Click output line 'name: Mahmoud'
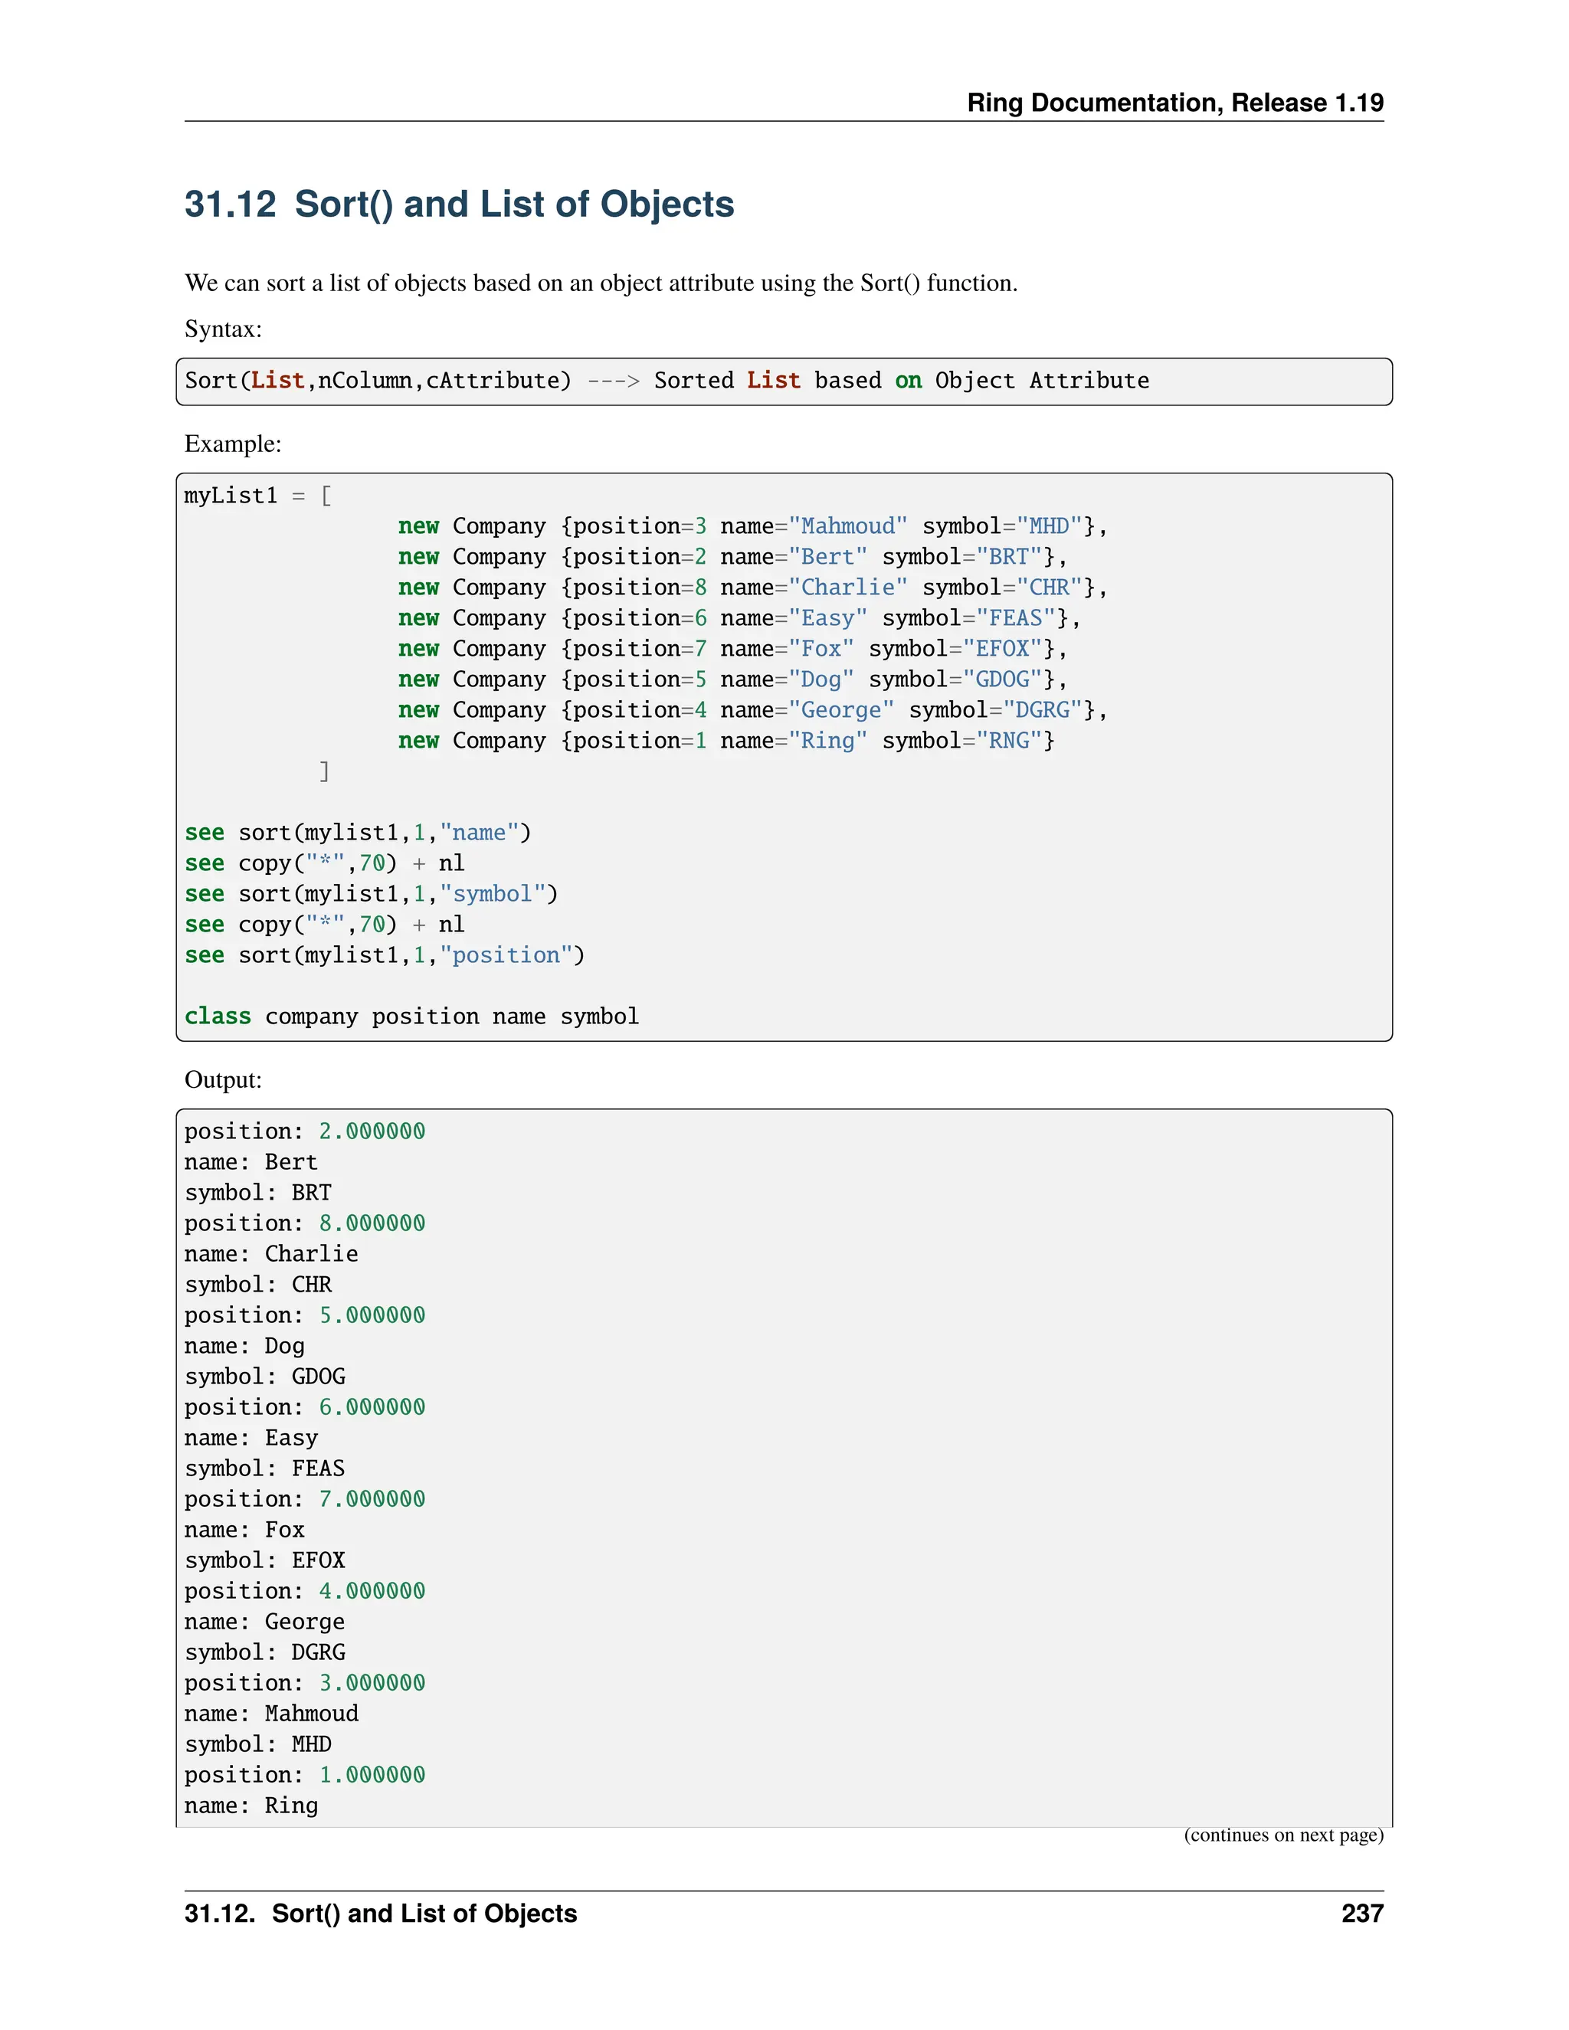The image size is (1569, 2030). (x=271, y=1714)
